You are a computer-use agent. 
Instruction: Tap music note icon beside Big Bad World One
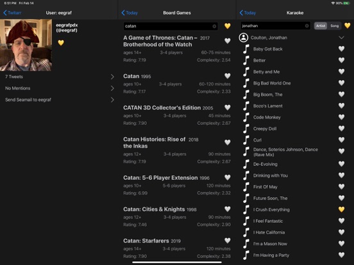click(x=246, y=83)
